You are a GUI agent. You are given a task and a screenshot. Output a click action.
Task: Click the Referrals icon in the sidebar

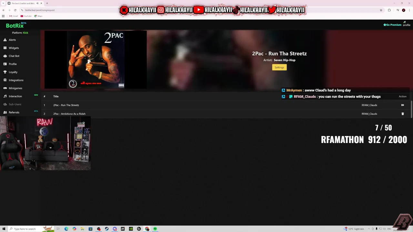[5, 112]
